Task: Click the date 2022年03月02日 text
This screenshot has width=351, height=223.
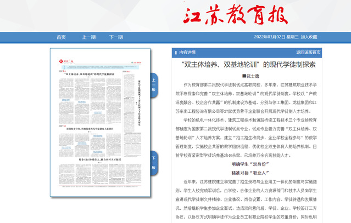Action: (270, 37)
